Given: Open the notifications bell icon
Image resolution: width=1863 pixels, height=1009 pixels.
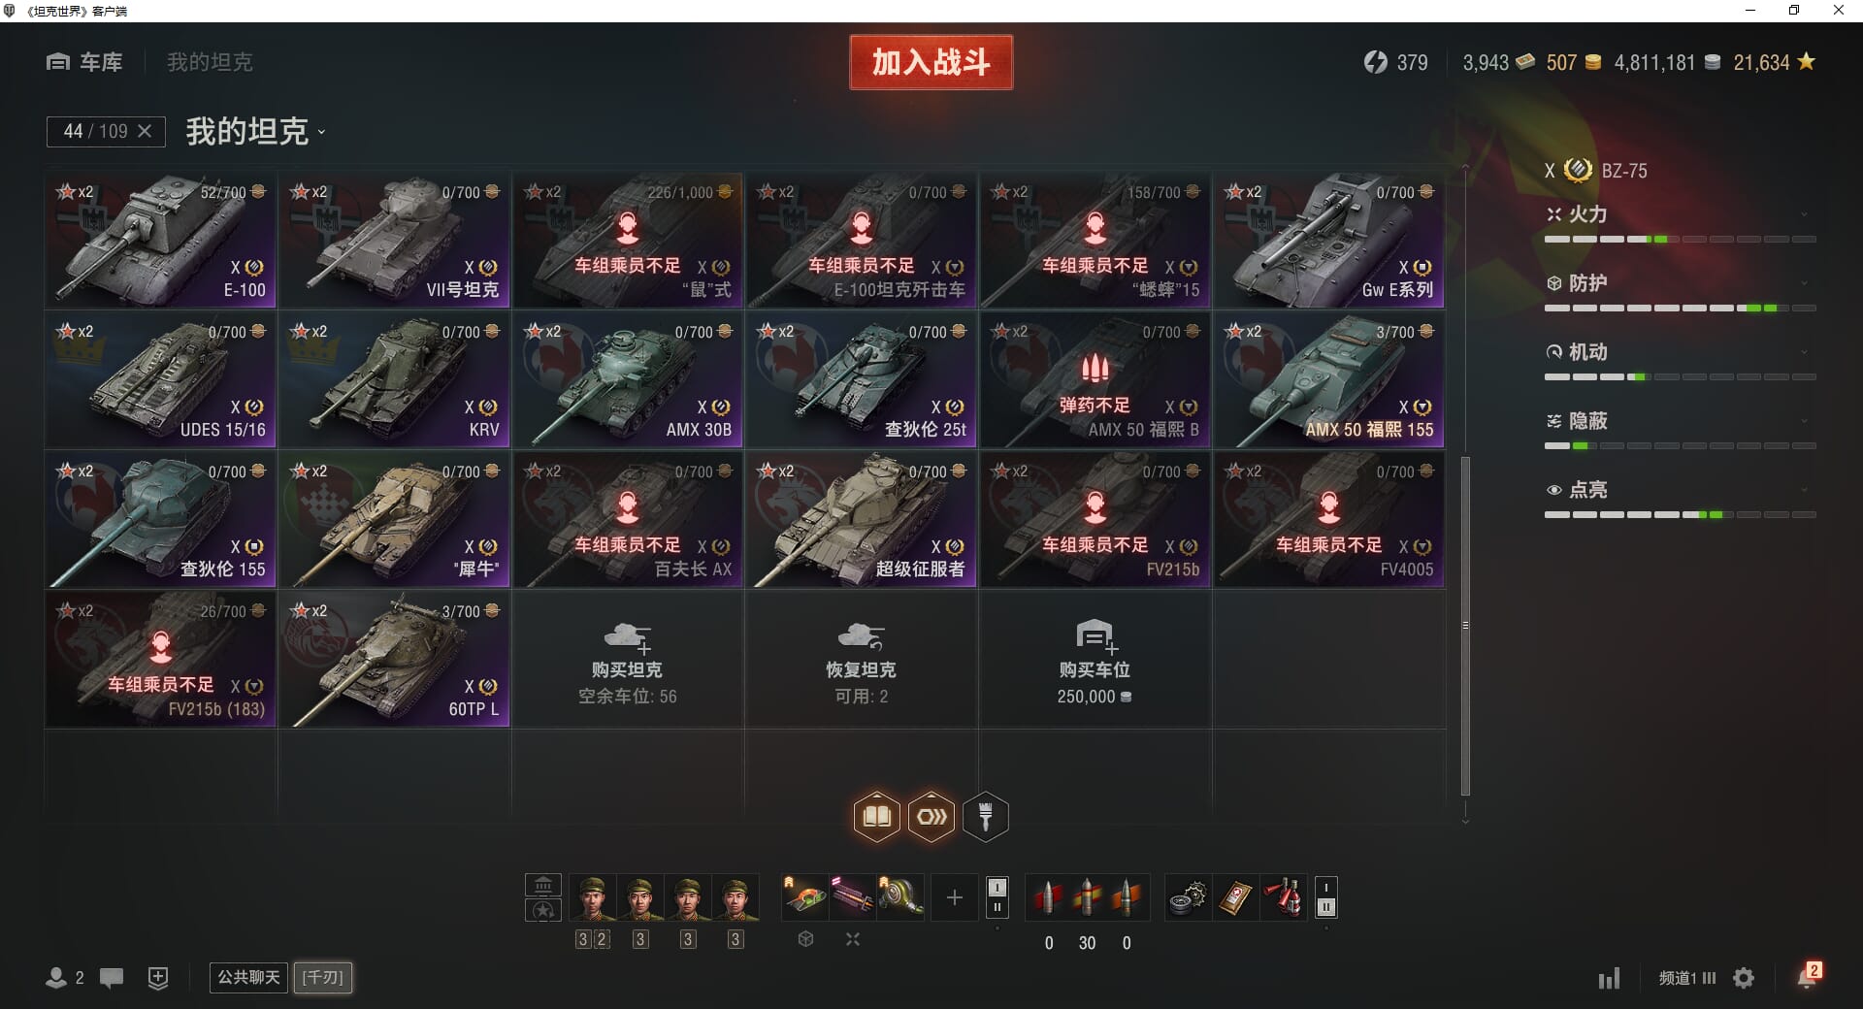Looking at the screenshot, I should [x=1807, y=976].
